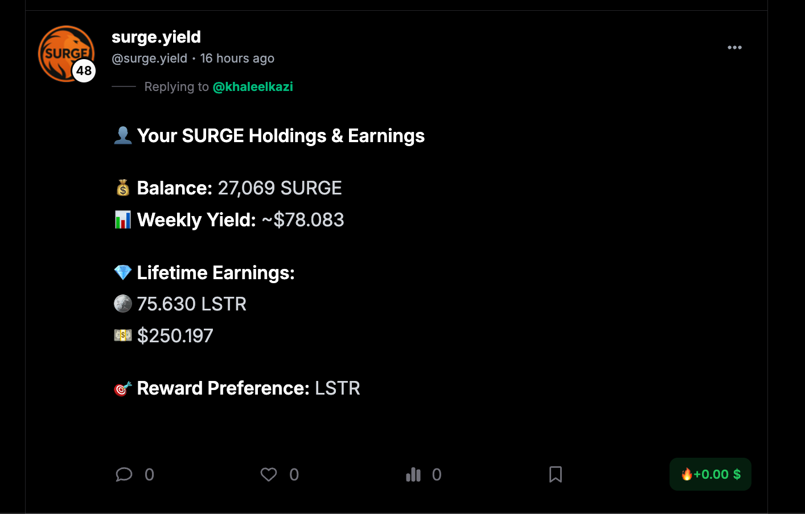Open the surge.yield display name profile
The image size is (805, 514).
156,37
